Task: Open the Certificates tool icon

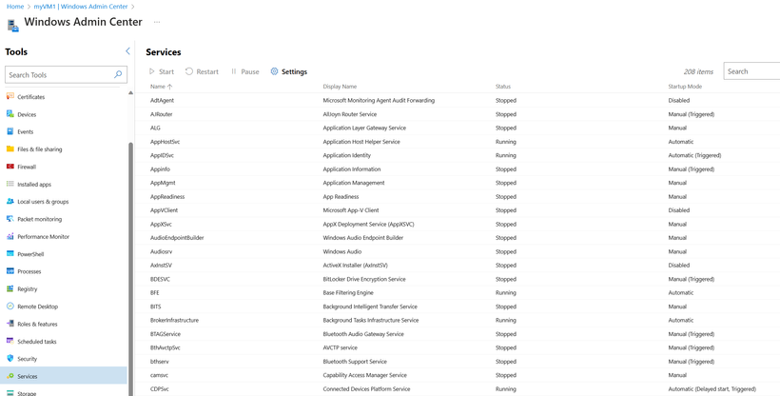Action: click(x=10, y=97)
